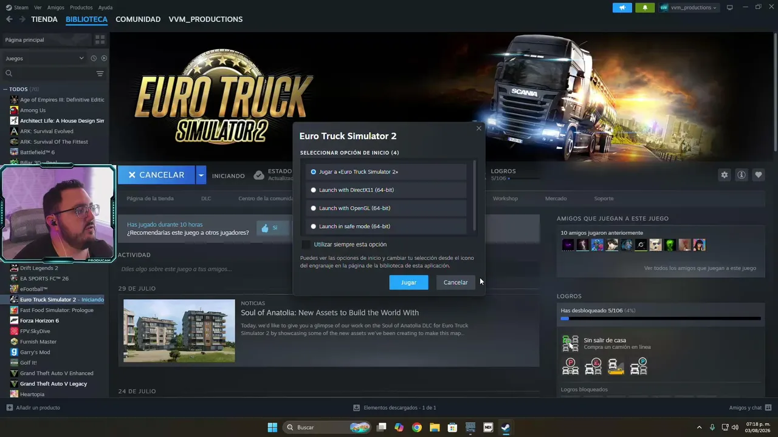The image size is (778, 437).
Task: Open game settings gear icon
Action: coord(724,175)
